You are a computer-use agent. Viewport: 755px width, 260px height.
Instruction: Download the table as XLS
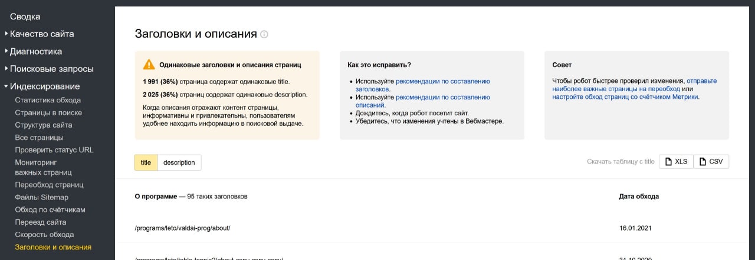coord(676,162)
